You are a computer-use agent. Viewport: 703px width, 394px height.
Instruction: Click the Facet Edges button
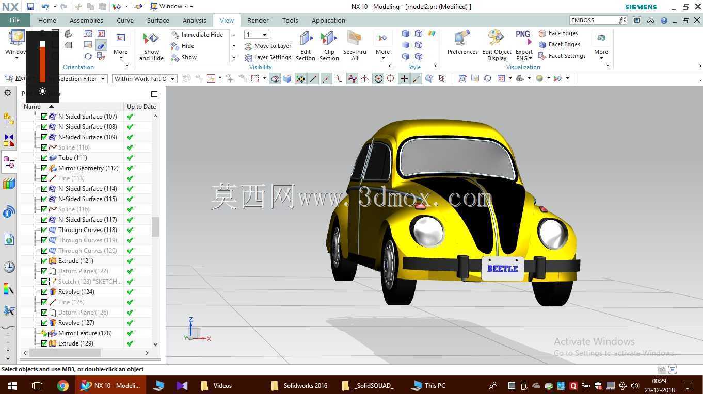[x=560, y=44]
